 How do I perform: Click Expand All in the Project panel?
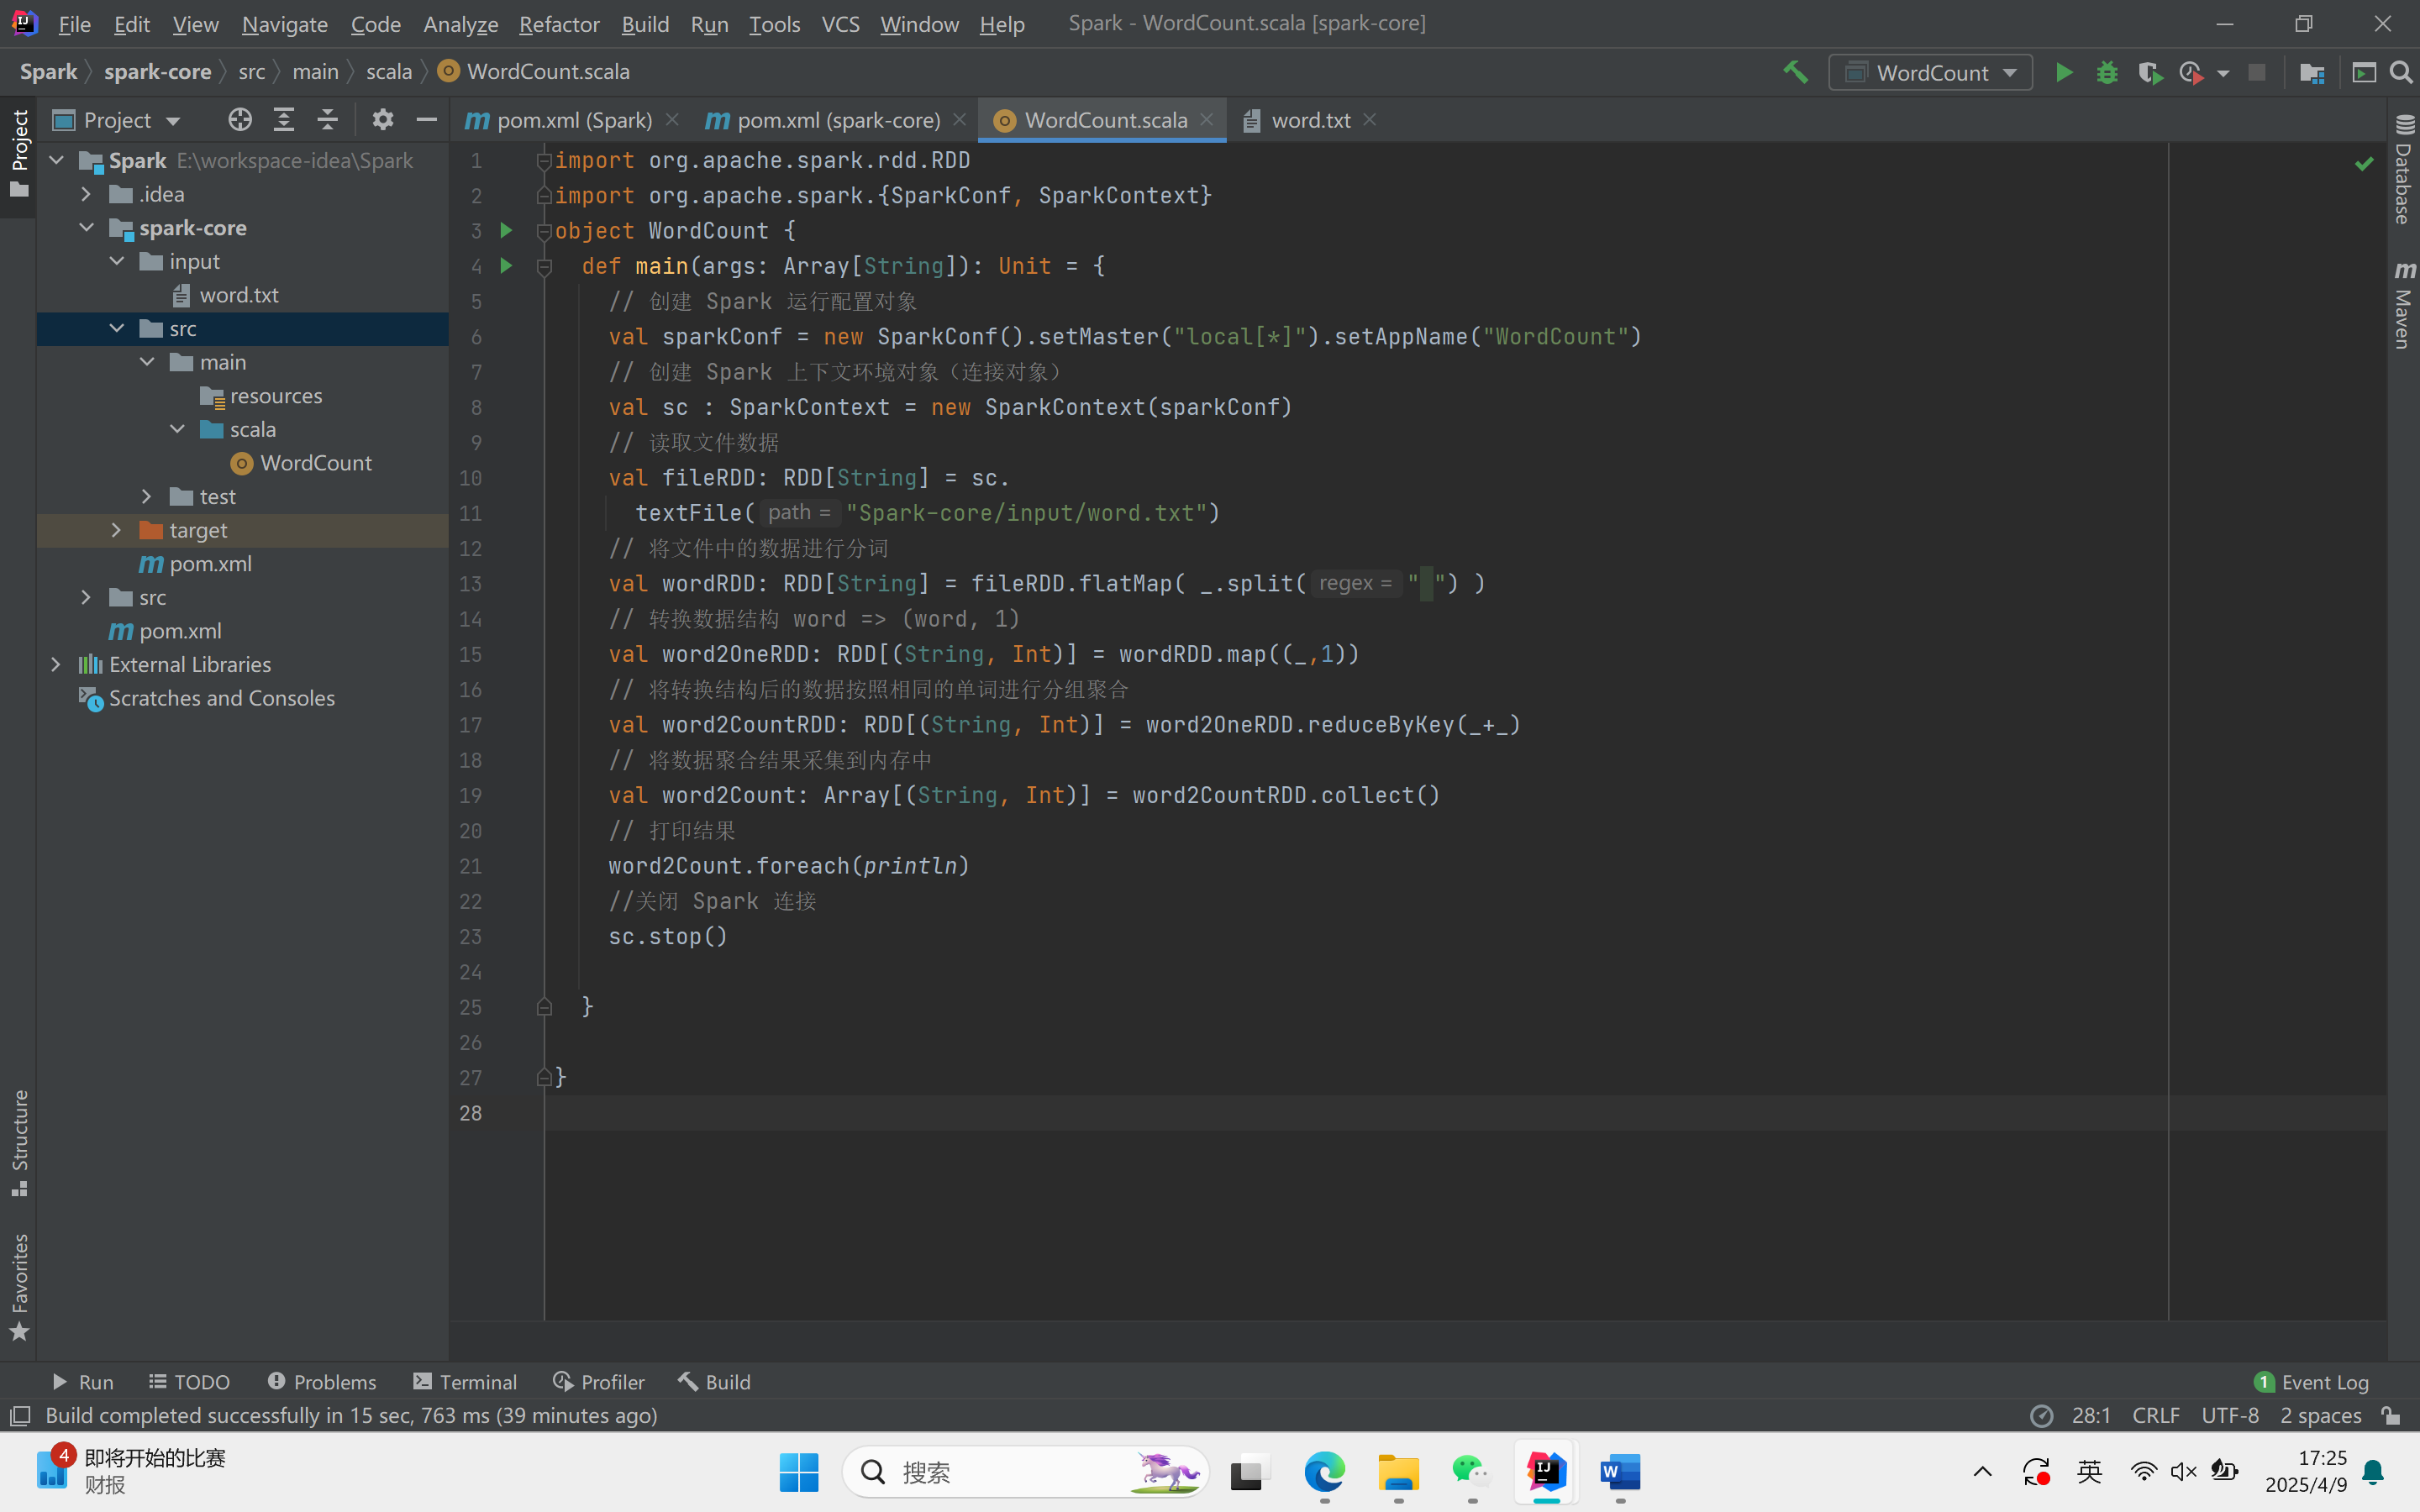pyautogui.click(x=284, y=120)
